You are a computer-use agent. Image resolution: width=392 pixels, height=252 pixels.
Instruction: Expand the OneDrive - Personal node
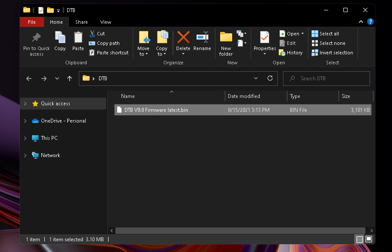click(x=25, y=121)
